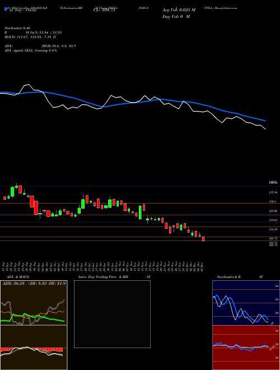
Task: Click the MACD histogram panel
Action: (34, 348)
